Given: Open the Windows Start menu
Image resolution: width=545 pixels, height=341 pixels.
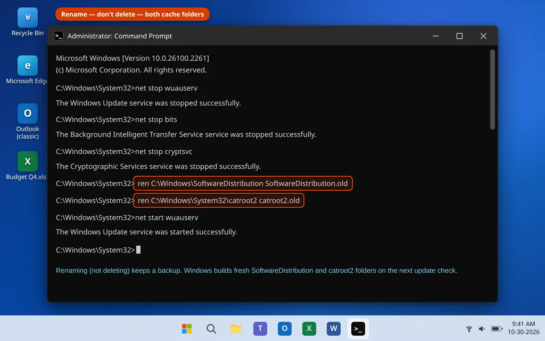Looking at the screenshot, I should pyautogui.click(x=187, y=328).
